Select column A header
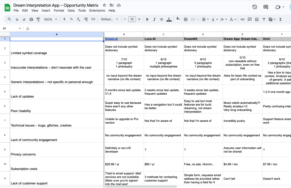291x188 pixels. (x=57, y=34)
